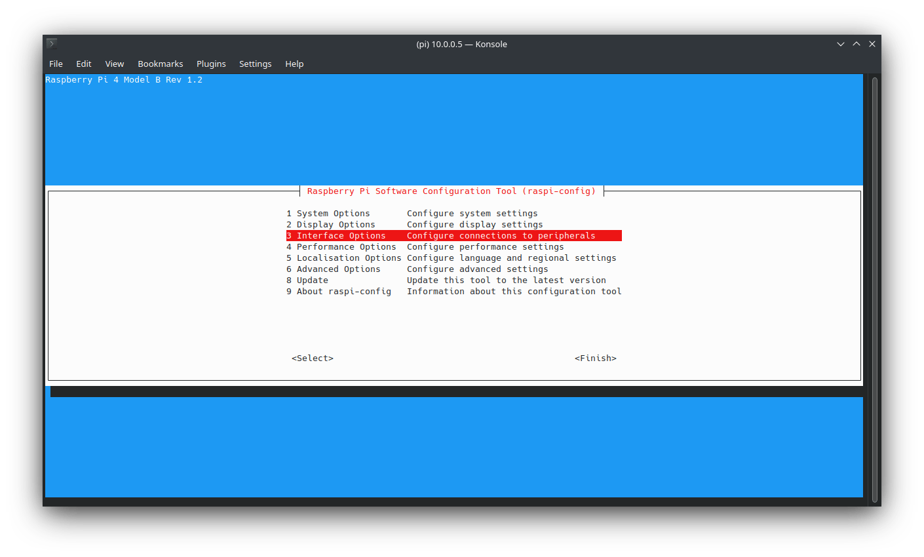Click 'Information about this configuration tool' text
This screenshot has width=924, height=557.
click(x=514, y=292)
